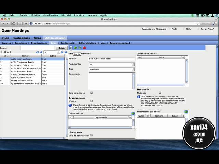Reload page with Safari refresh icon
The height and width of the screenshot is (164, 219).
pyautogui.click(x=198, y=24)
